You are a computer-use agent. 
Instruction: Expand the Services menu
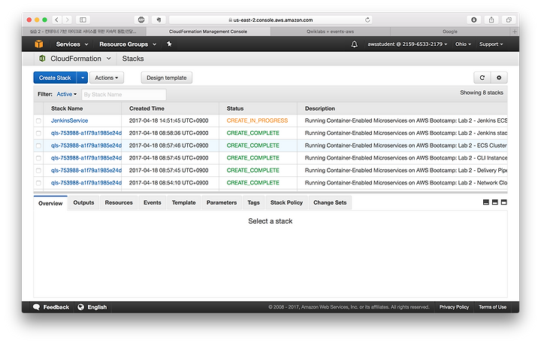tap(72, 44)
